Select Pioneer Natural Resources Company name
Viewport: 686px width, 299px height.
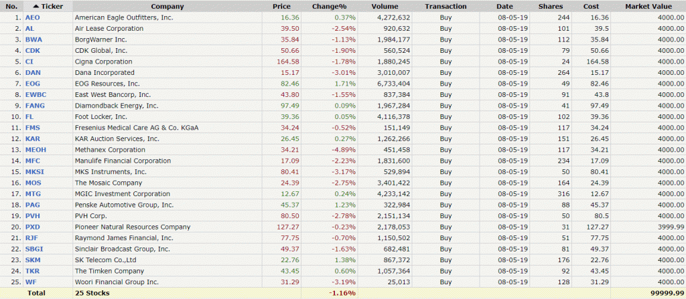click(133, 227)
